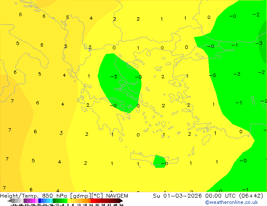267x206 pixels.
Task: Open the weatheronline.co.uk link
Action: [x=232, y=202]
